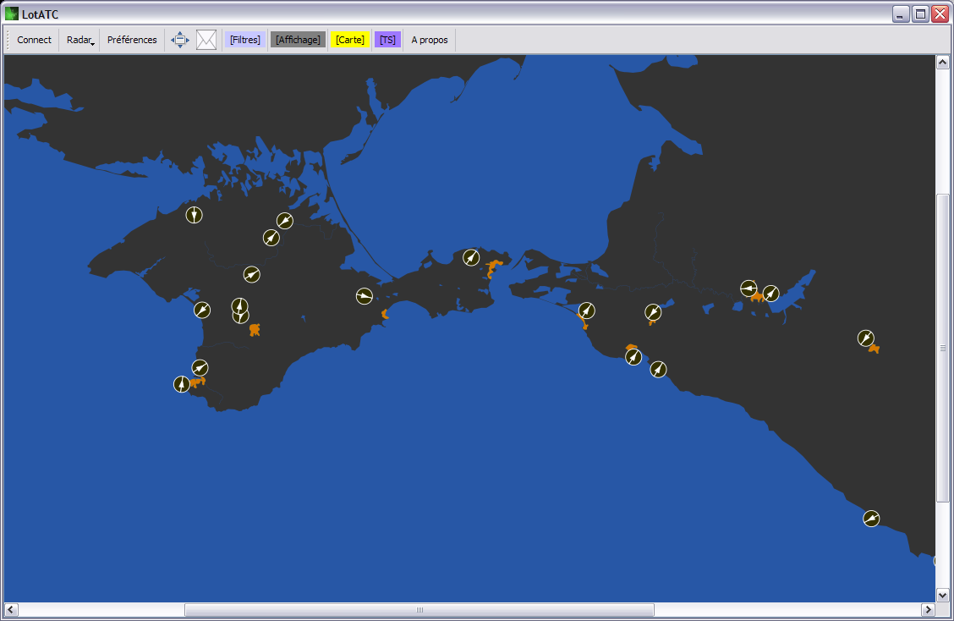This screenshot has width=954, height=621.
Task: Click the purple [TS] button
Action: pyautogui.click(x=387, y=40)
